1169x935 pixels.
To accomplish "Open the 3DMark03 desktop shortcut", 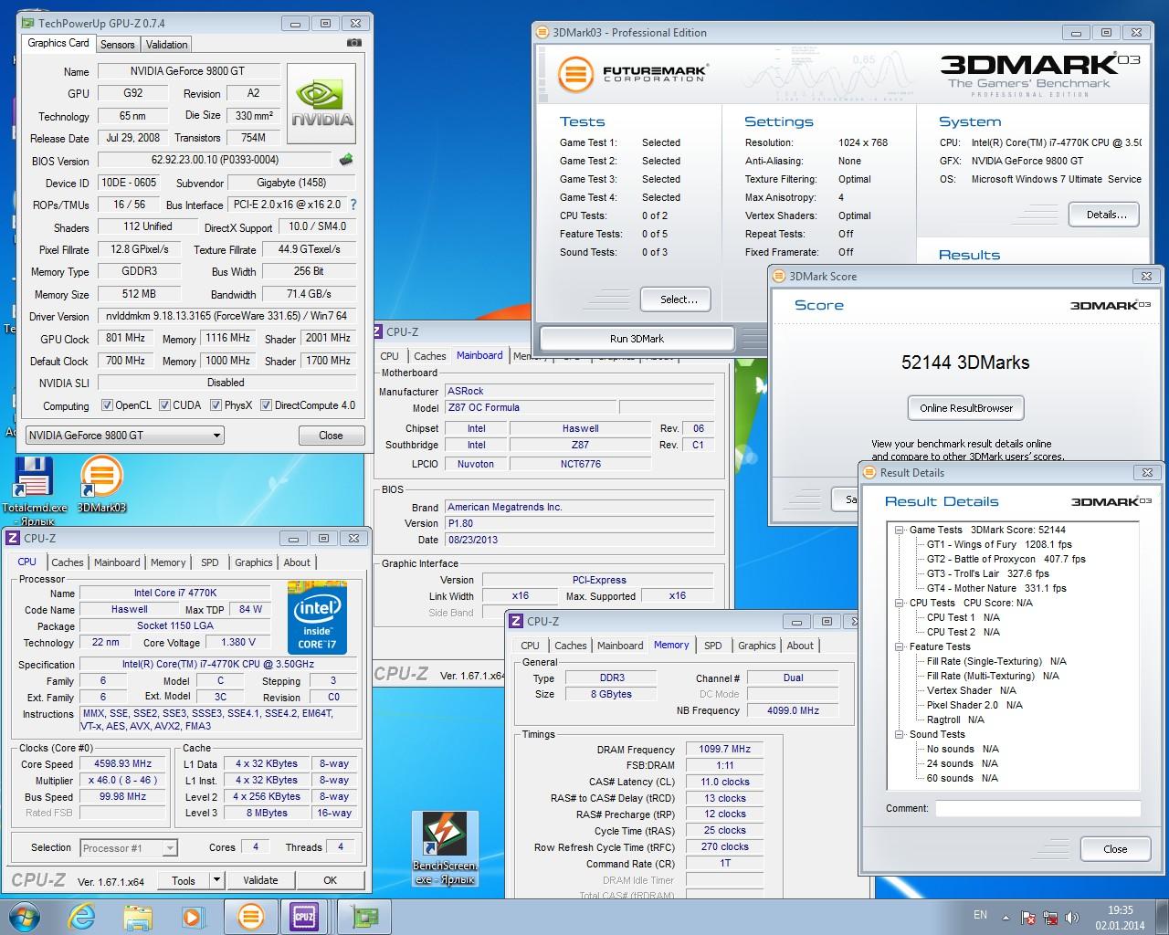I will click(101, 484).
